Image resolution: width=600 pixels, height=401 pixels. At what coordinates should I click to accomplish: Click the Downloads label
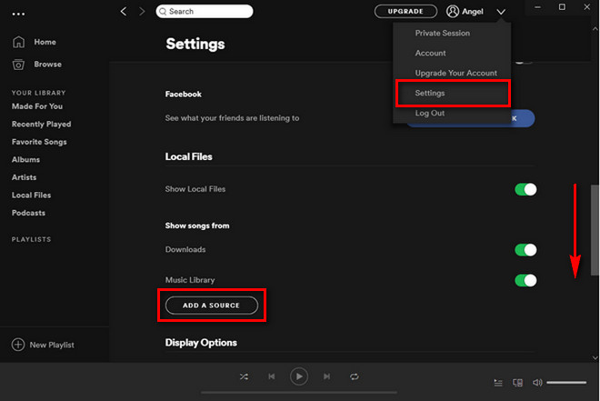tap(185, 249)
